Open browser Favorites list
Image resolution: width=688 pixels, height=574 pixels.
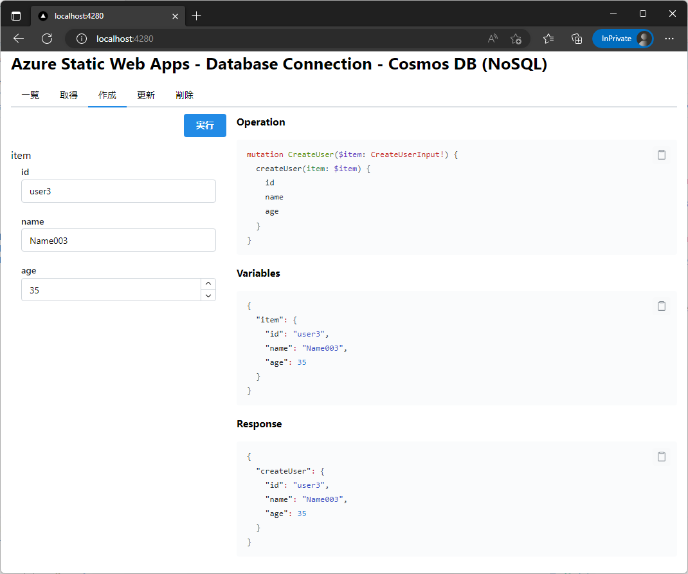[x=548, y=39]
